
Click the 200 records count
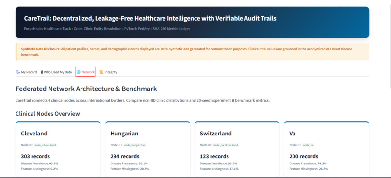(304, 156)
